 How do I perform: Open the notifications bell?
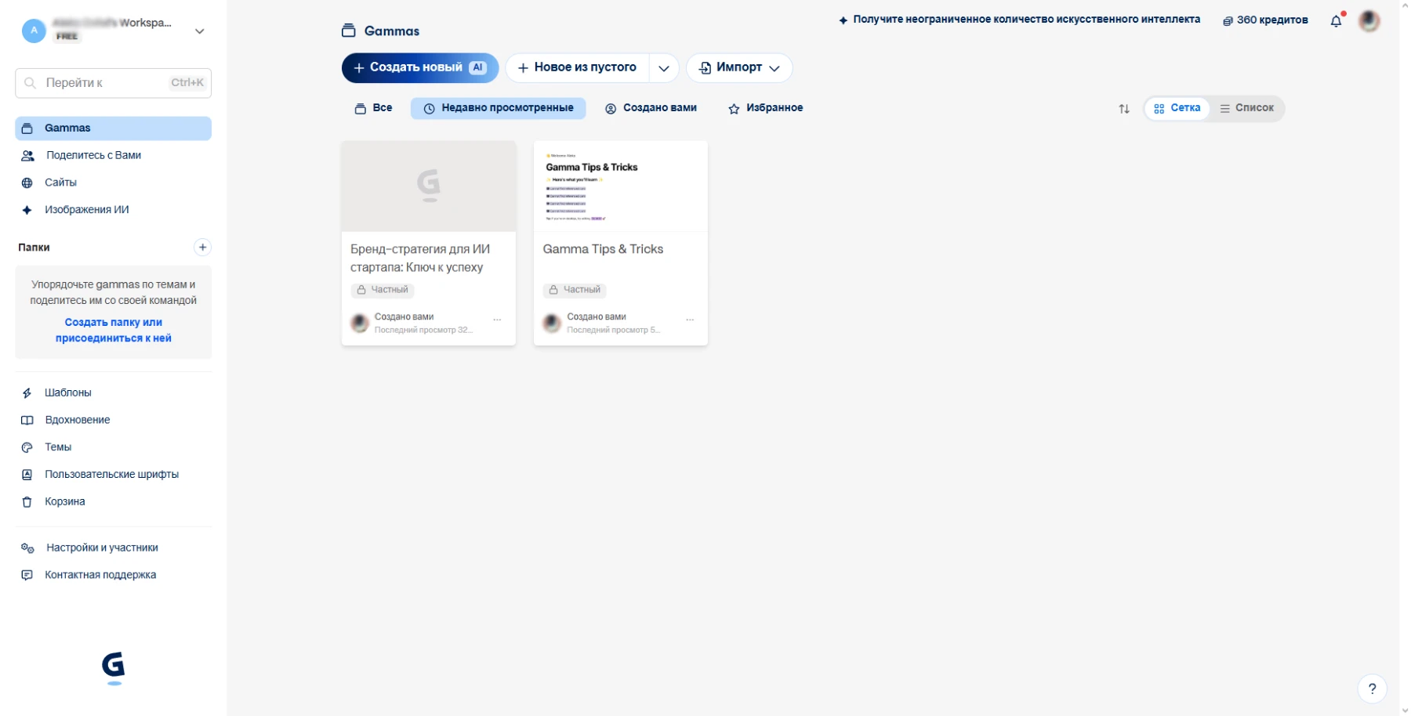click(1336, 21)
